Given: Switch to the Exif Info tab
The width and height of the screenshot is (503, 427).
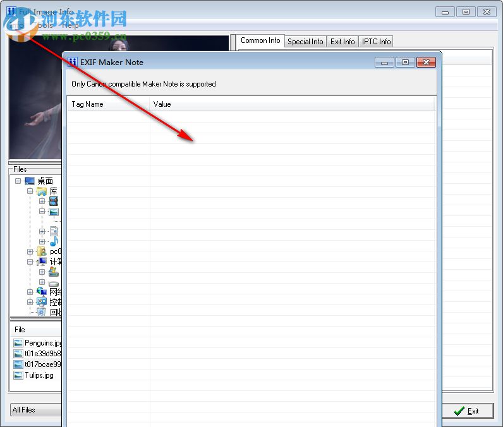Looking at the screenshot, I should point(342,42).
